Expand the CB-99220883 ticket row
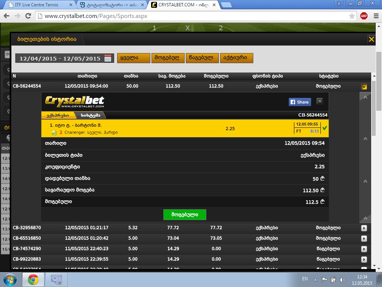382x287 pixels. point(364,259)
